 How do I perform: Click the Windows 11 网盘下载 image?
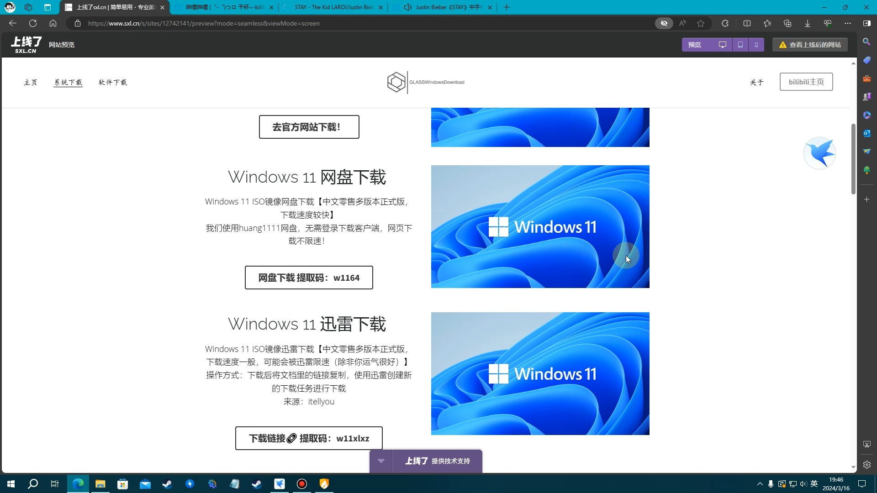click(540, 226)
